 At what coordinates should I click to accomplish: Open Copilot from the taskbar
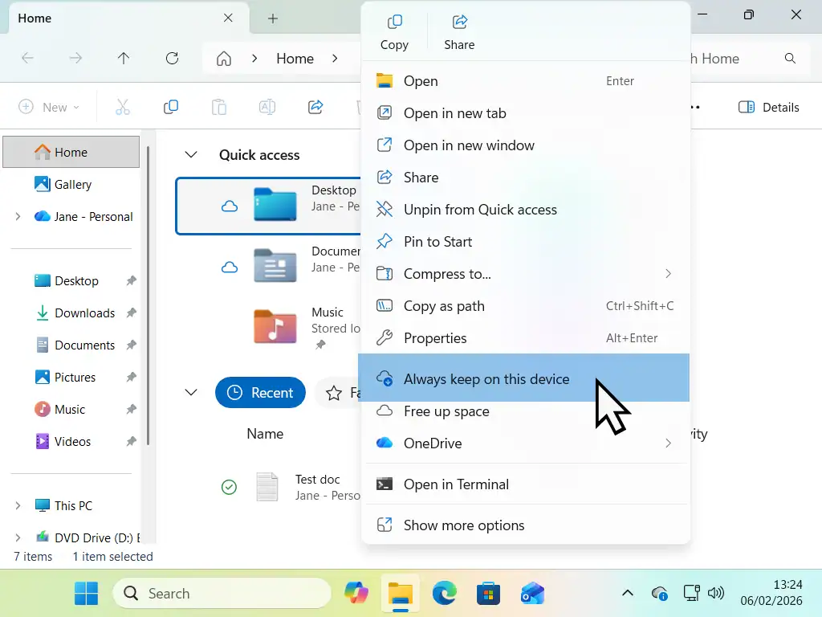click(356, 593)
